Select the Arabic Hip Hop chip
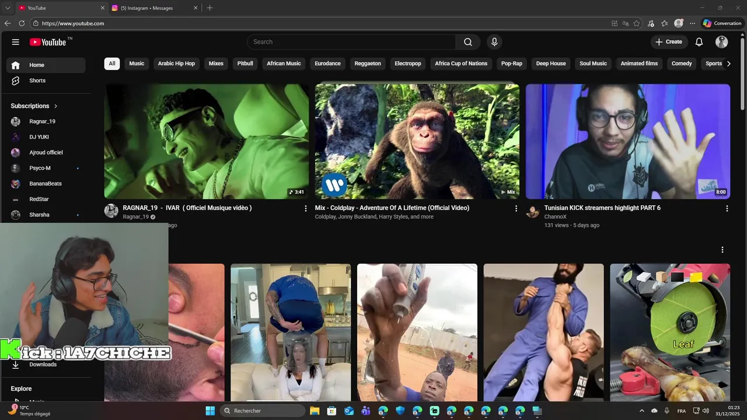This screenshot has width=747, height=420. [176, 64]
